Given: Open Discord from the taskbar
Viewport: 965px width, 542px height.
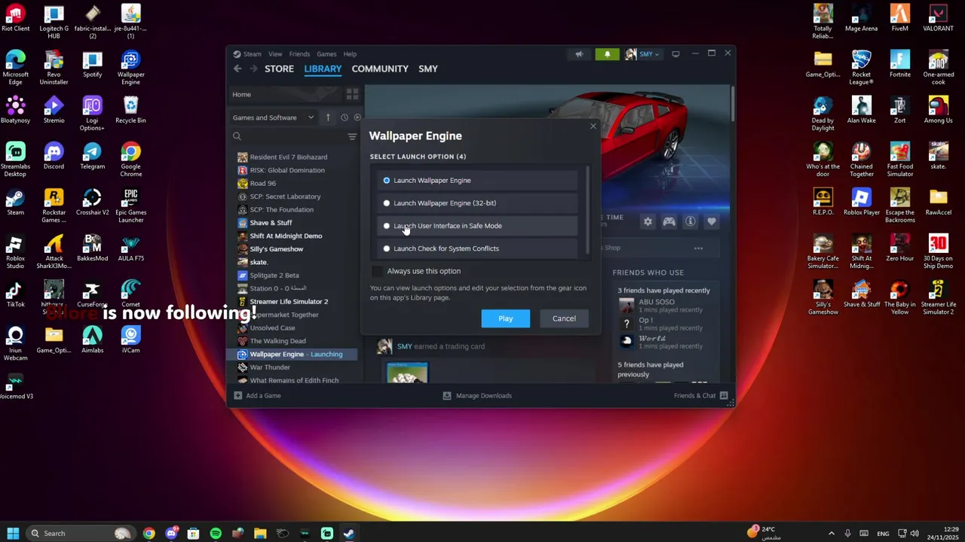Looking at the screenshot, I should [171, 533].
